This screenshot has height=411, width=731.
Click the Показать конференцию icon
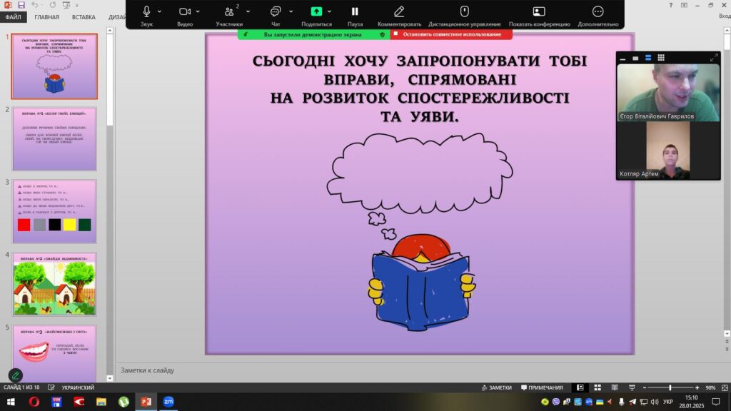click(539, 11)
